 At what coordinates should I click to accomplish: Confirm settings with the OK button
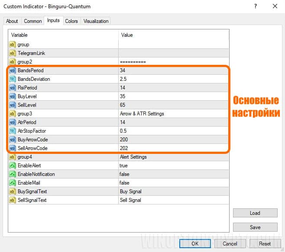tap(195, 243)
